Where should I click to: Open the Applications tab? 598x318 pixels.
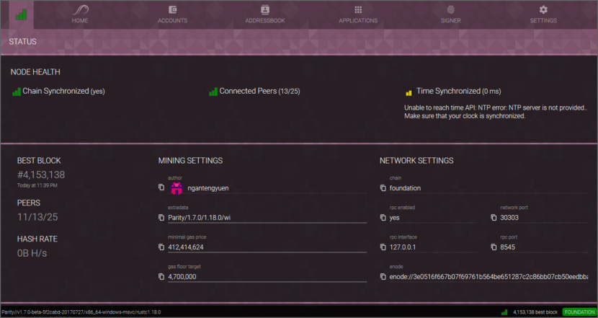(x=358, y=15)
